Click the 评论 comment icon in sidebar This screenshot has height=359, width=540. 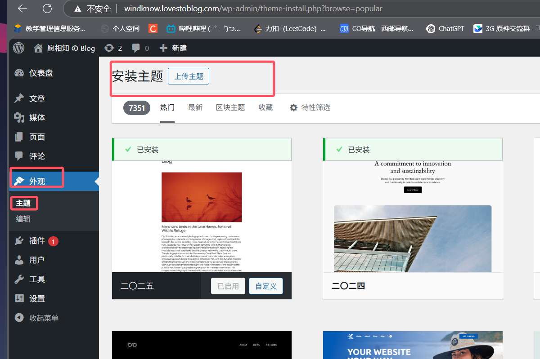[x=19, y=156]
